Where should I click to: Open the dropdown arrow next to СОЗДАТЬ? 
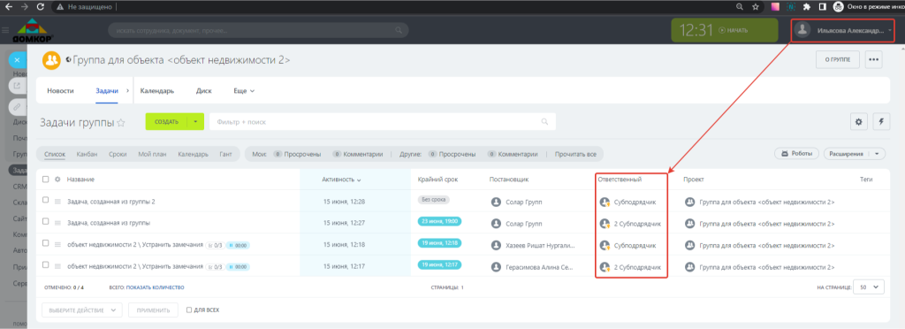(195, 122)
